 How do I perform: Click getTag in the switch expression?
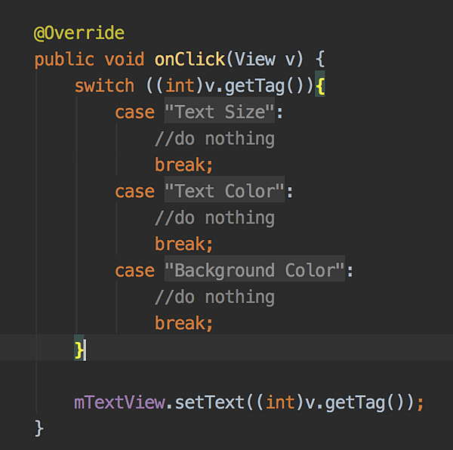tap(254, 86)
